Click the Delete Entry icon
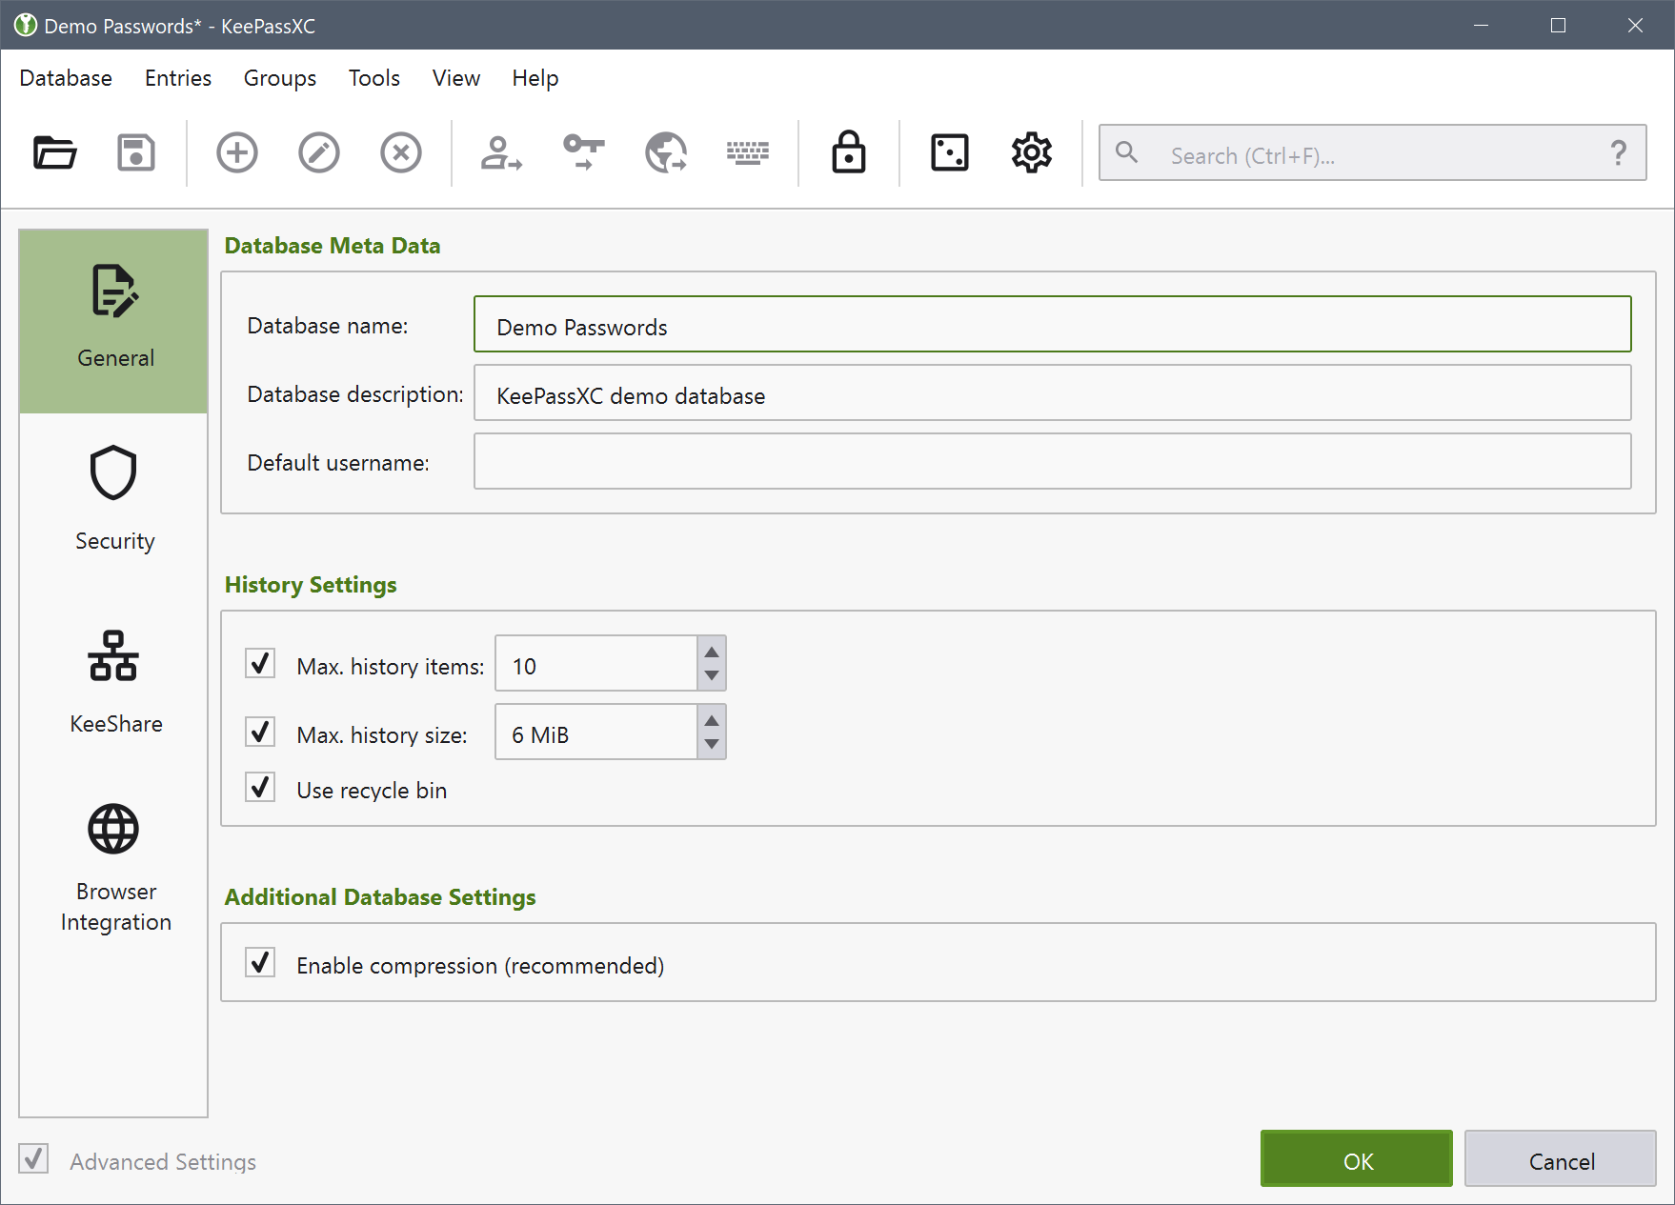 [x=401, y=152]
